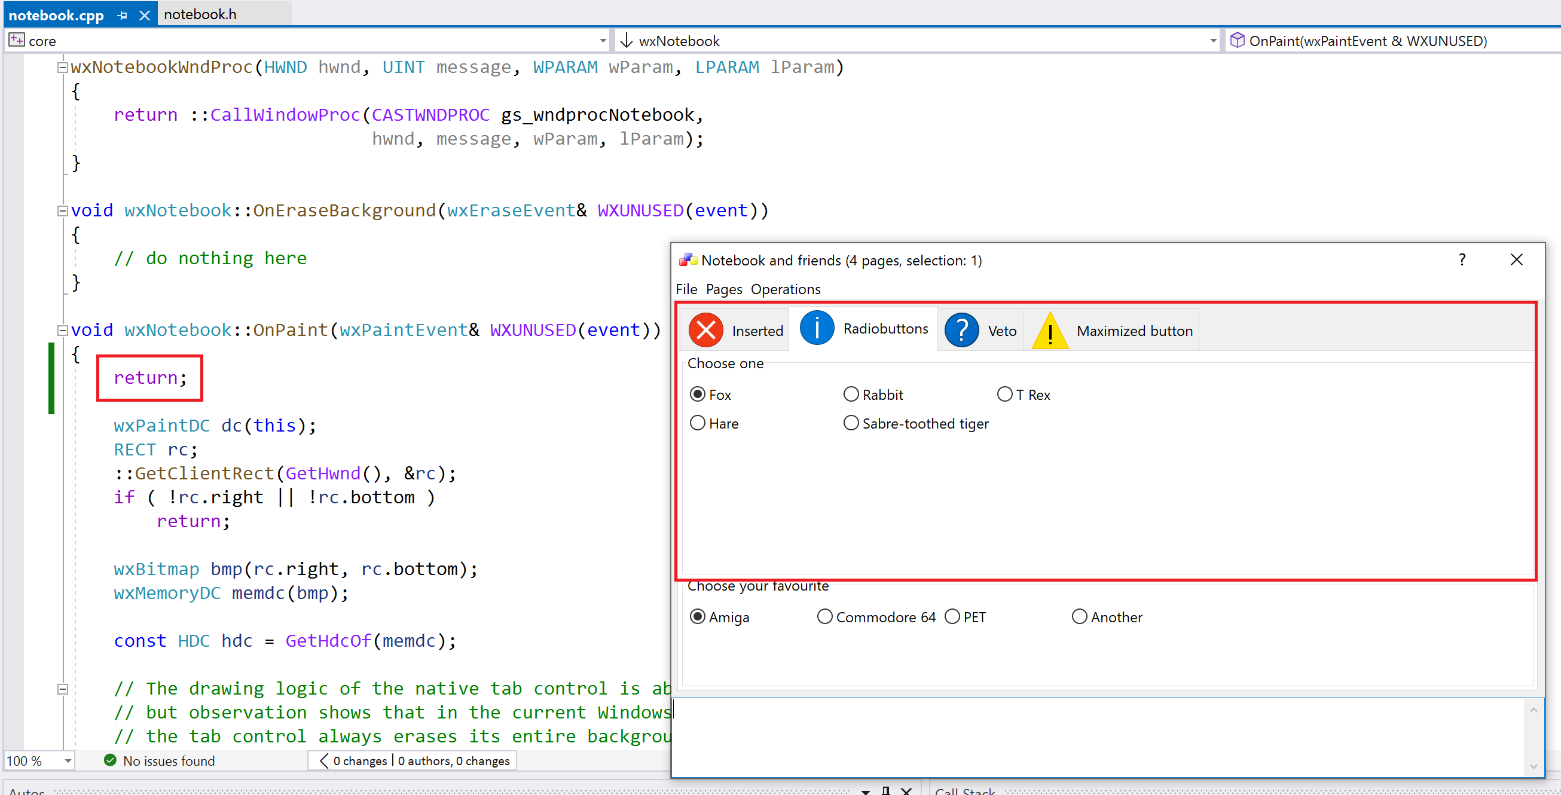This screenshot has height=795, width=1561.
Task: Click the app icon in Notebook dialog title bar
Action: coord(688,260)
